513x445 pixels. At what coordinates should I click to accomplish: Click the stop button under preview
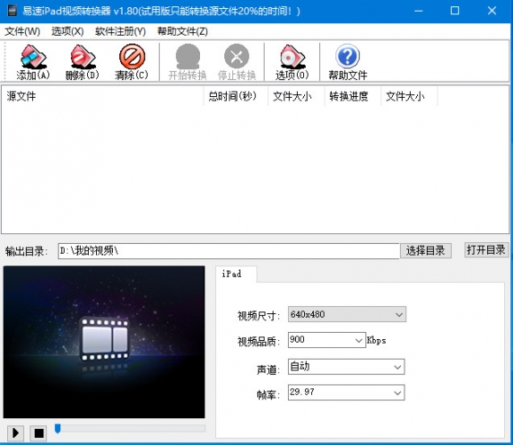[x=38, y=433]
